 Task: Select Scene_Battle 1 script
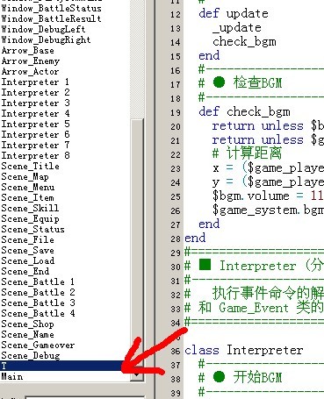38,281
